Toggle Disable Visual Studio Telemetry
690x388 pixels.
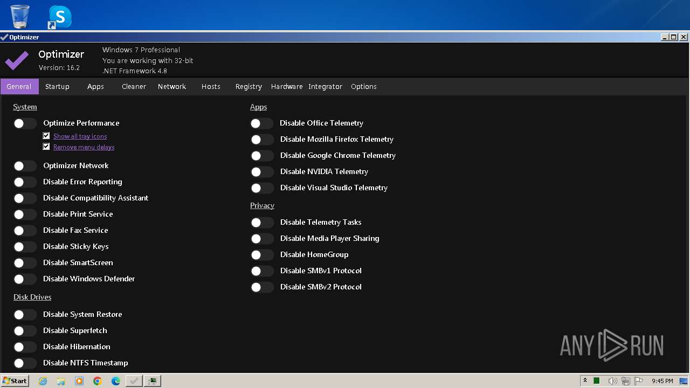point(262,188)
